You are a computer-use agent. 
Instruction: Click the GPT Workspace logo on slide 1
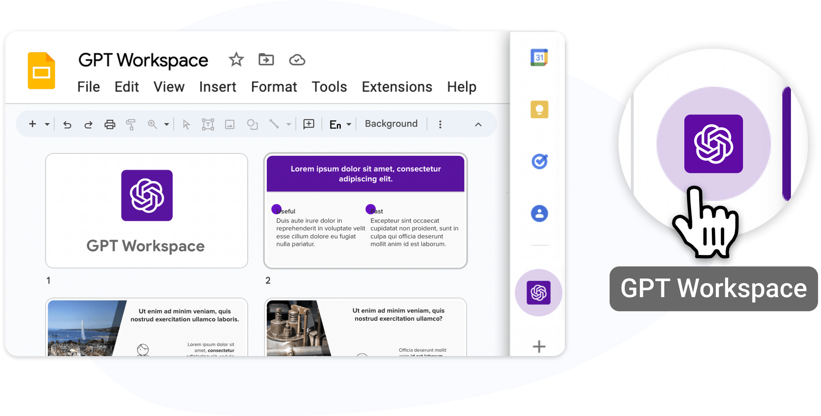tap(147, 195)
